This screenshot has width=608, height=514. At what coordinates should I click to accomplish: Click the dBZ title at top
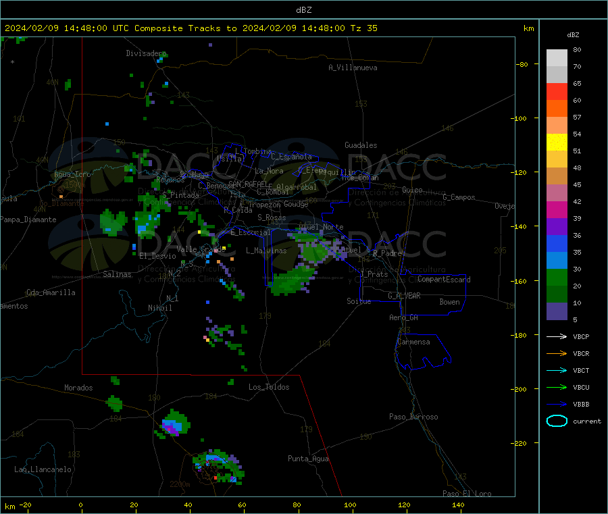coord(303,10)
